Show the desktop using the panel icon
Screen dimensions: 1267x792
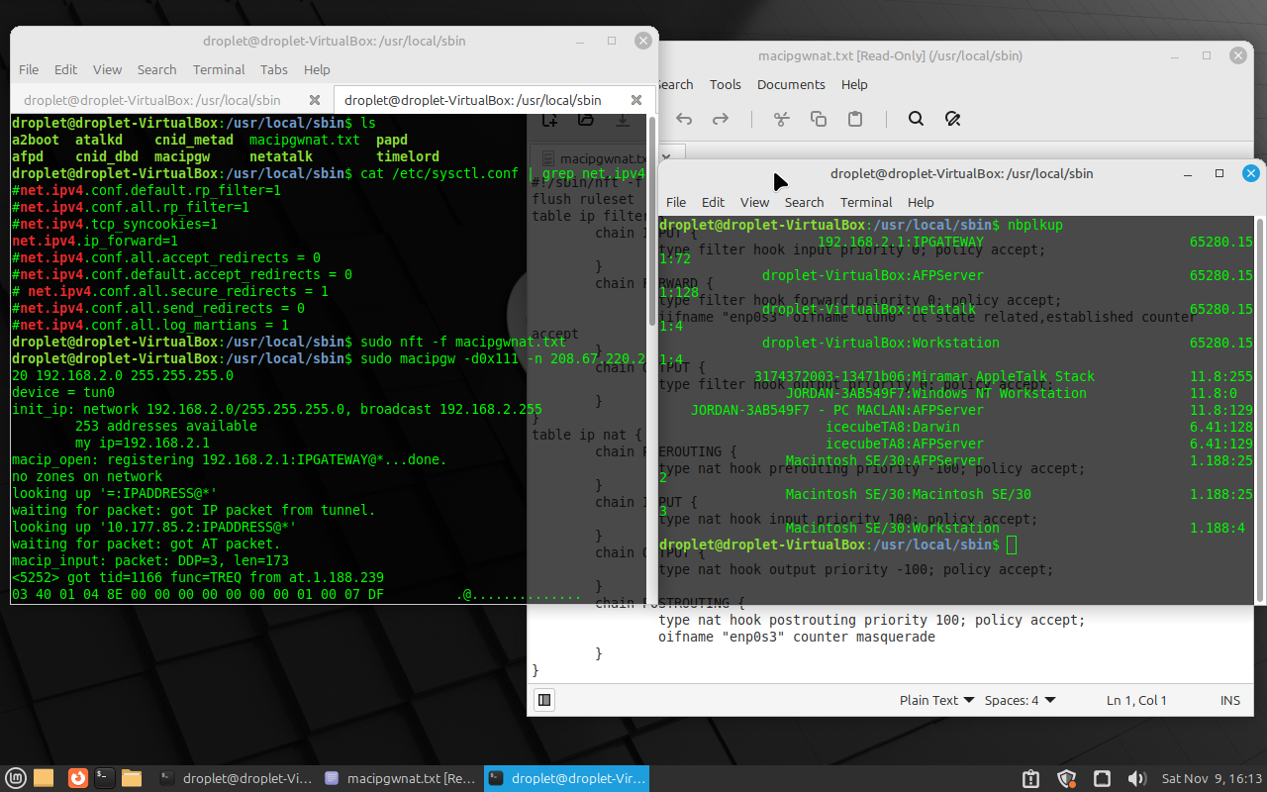point(44,778)
